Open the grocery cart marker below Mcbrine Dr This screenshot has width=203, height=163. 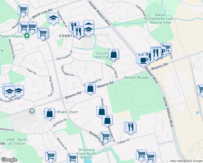pyautogui.click(x=51, y=156)
